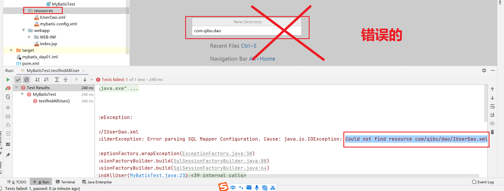Viewport: 504px width, 191px height.
Task: Print the console output
Action: pos(492,123)
